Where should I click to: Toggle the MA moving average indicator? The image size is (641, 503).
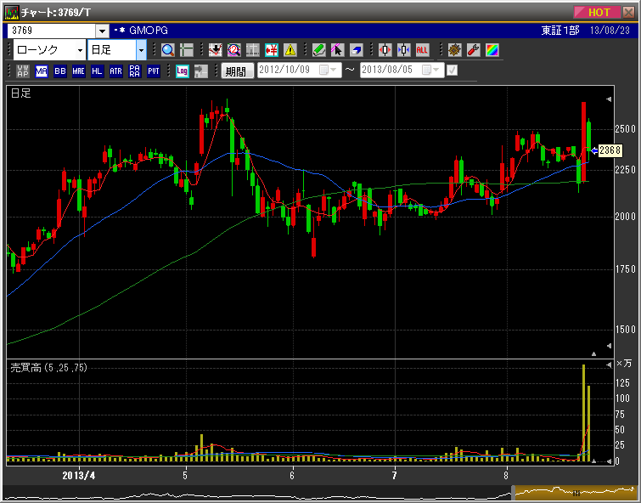pos(42,71)
